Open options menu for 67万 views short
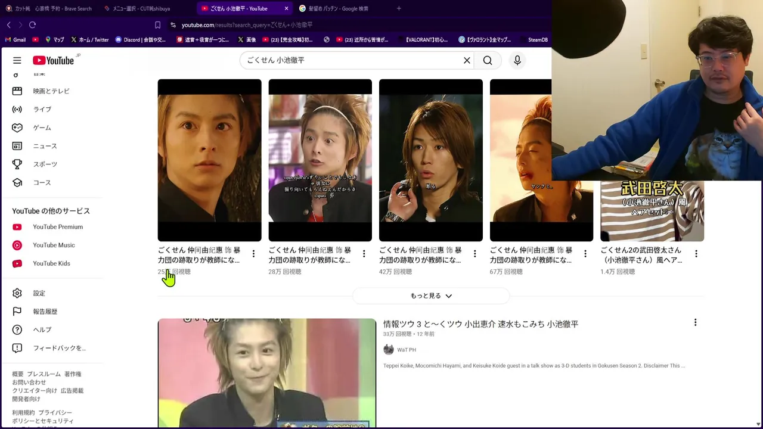 click(x=585, y=254)
